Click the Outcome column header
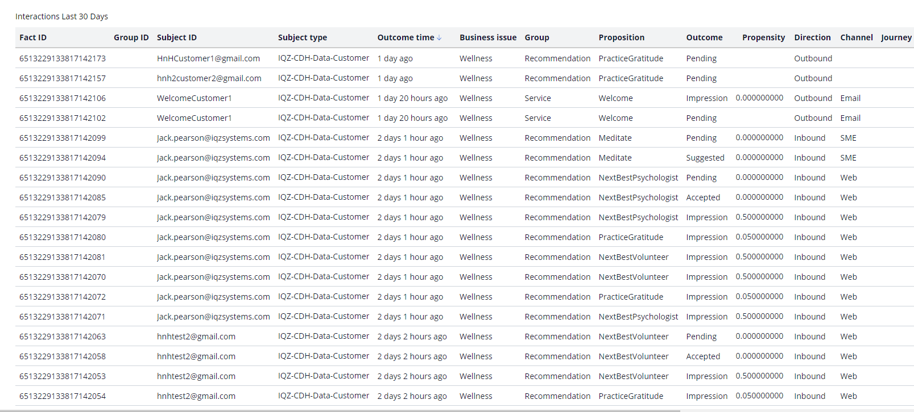 [704, 37]
